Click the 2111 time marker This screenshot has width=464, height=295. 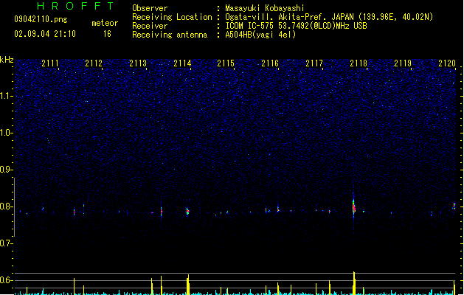(x=50, y=63)
